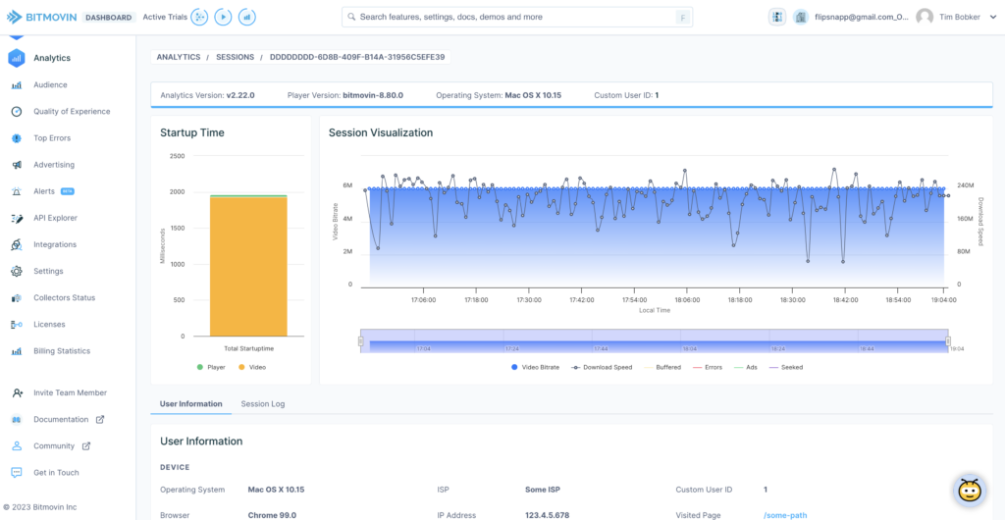This screenshot has width=1005, height=520.
Task: Click the IP address 123.4.5.678
Action: [x=547, y=515]
